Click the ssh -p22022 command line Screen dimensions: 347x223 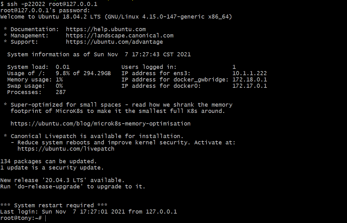coord(49,4)
